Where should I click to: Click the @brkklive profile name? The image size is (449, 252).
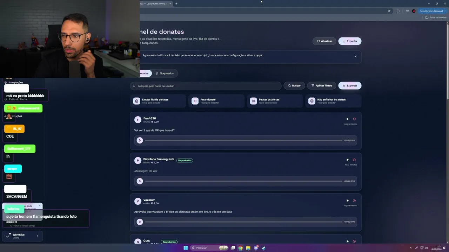19,235
